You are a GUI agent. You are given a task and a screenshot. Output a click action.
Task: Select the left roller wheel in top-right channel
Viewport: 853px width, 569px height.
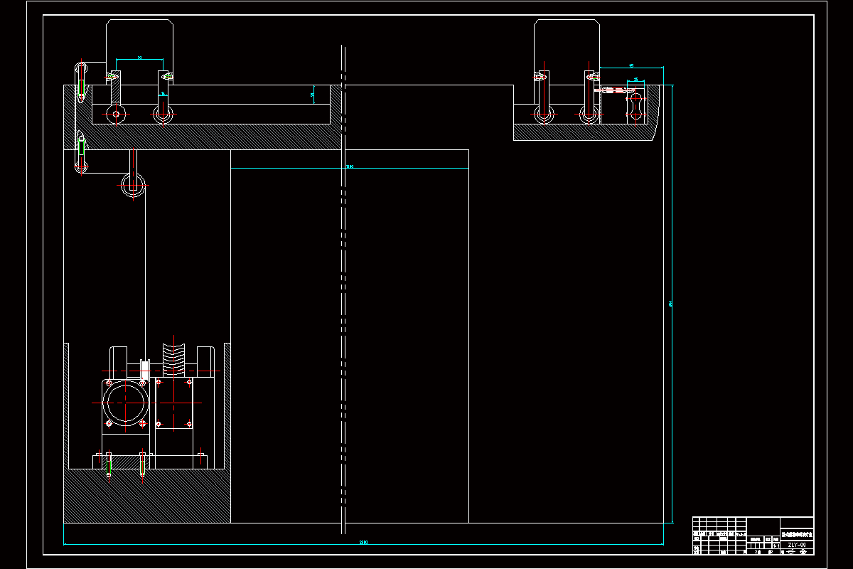(x=544, y=113)
